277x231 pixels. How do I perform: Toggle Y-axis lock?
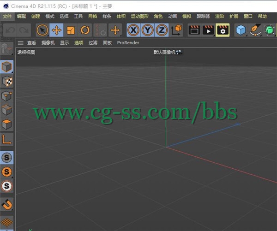pos(147,30)
